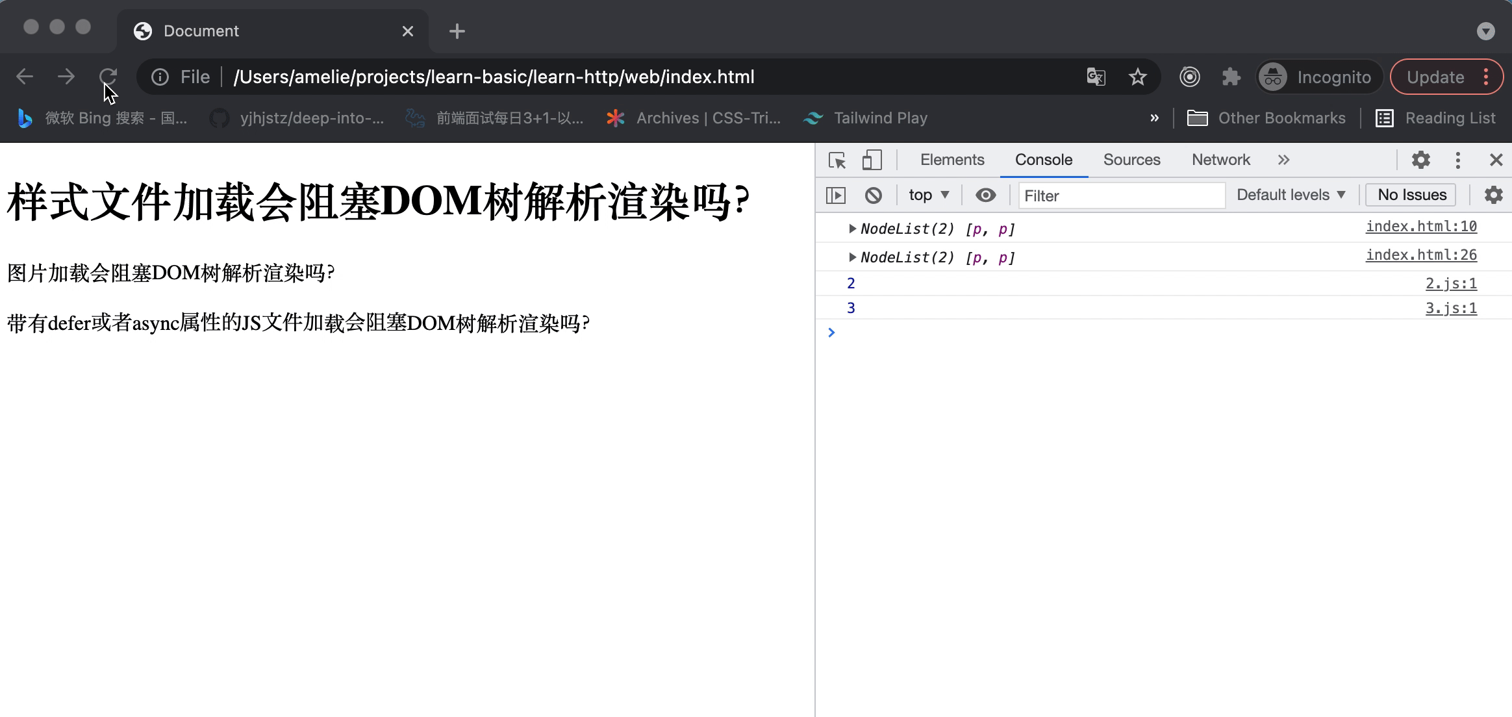Switch to the Sources tab

(x=1131, y=160)
